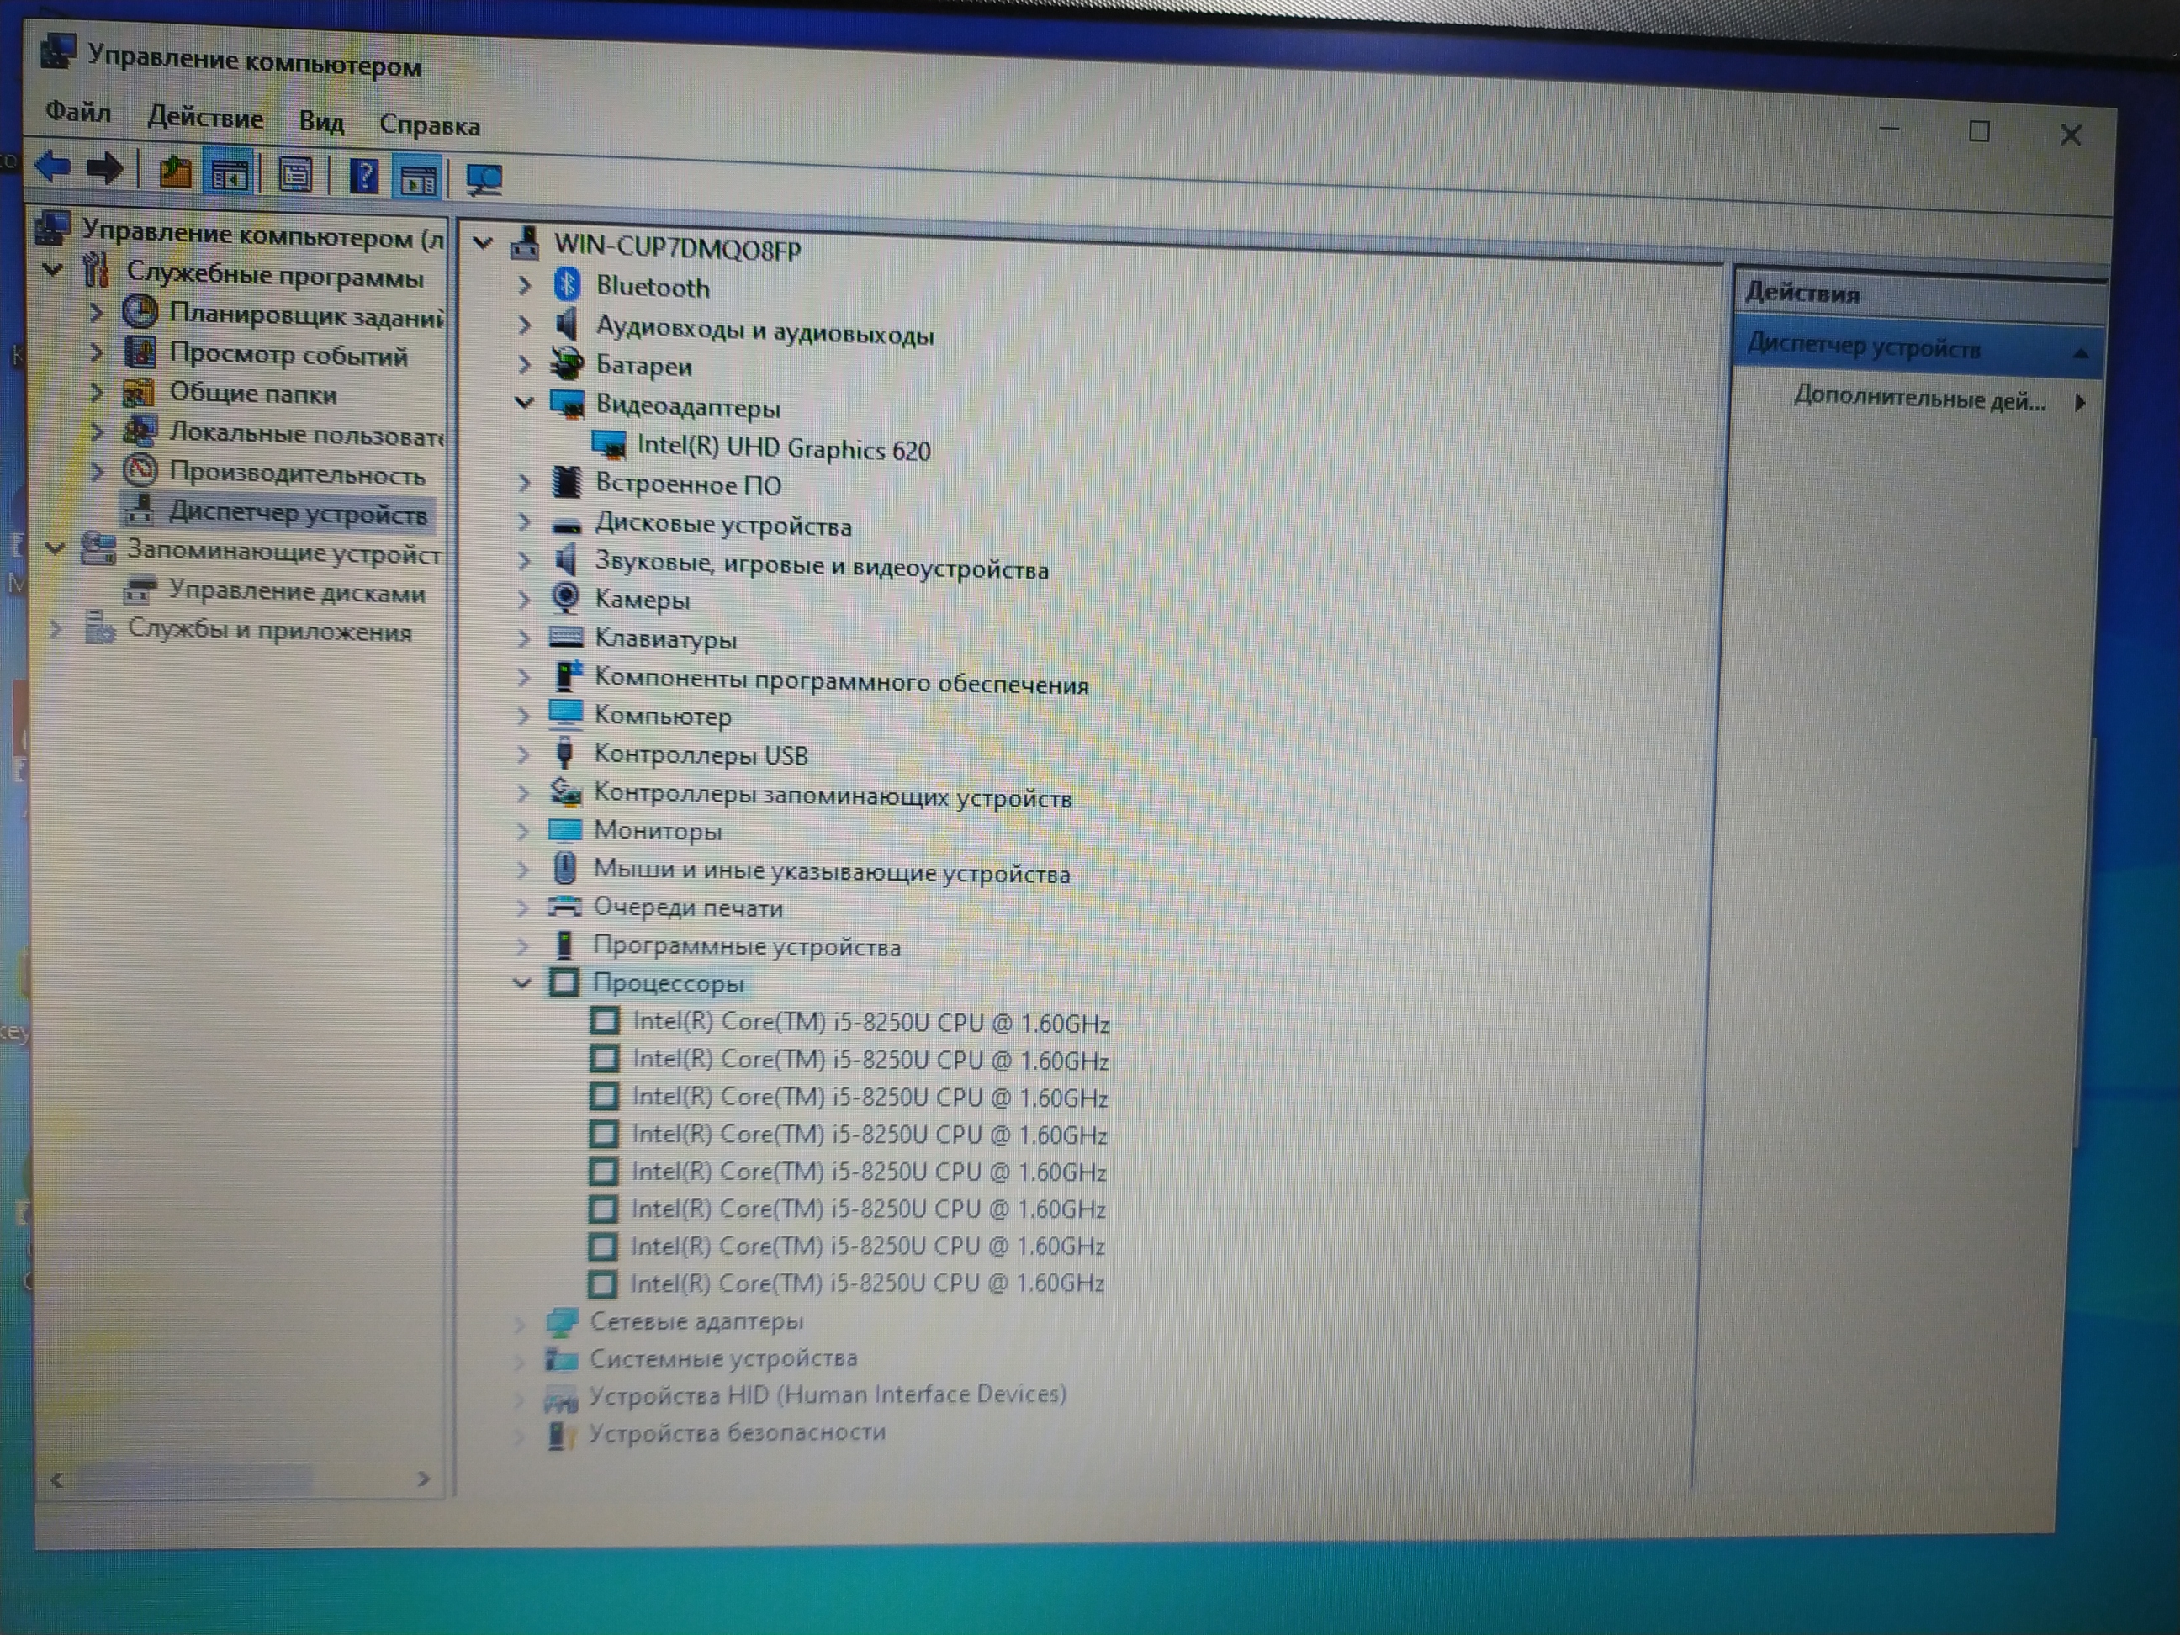Expand the Контроллеры запоминающих устройств node

click(x=523, y=792)
